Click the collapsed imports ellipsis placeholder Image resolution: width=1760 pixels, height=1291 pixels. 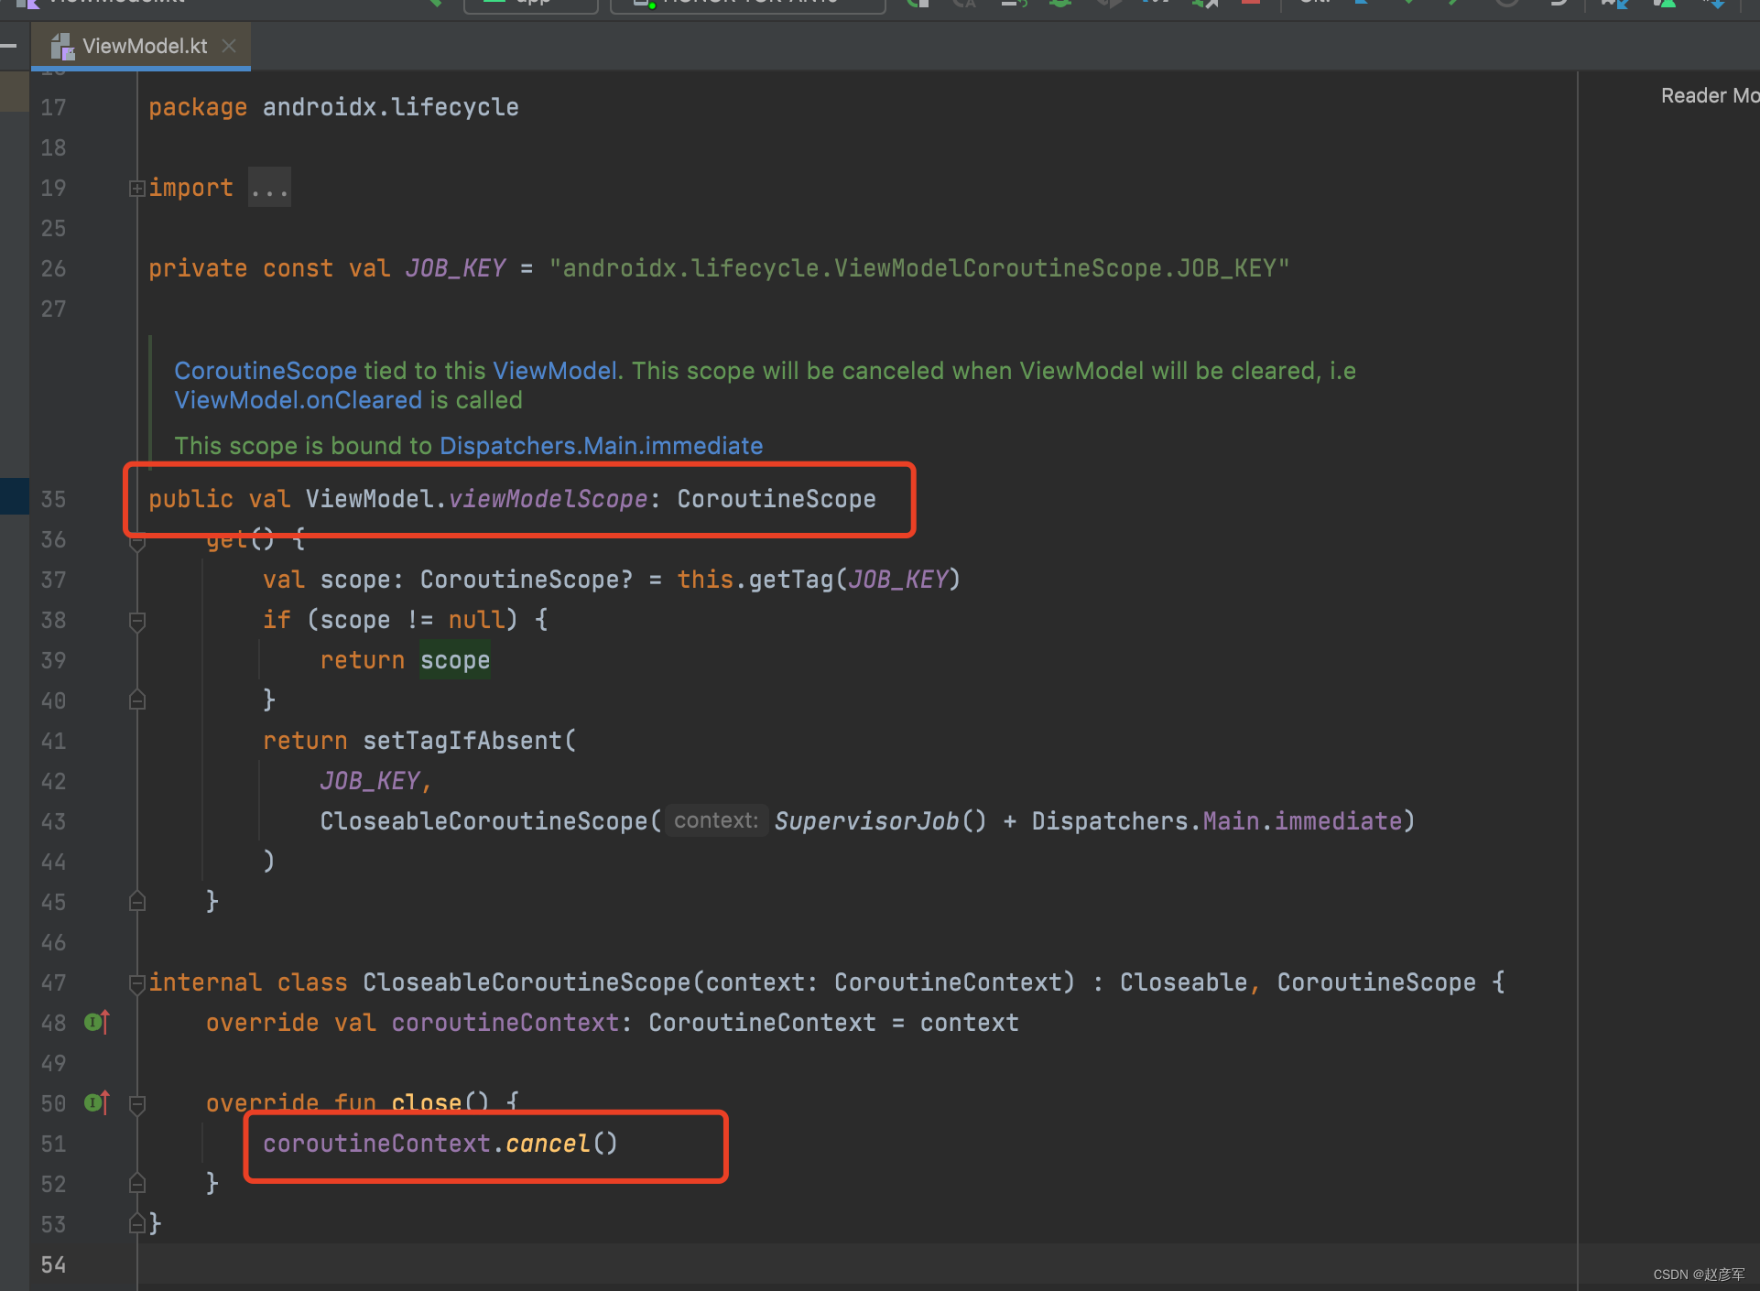pos(269,189)
